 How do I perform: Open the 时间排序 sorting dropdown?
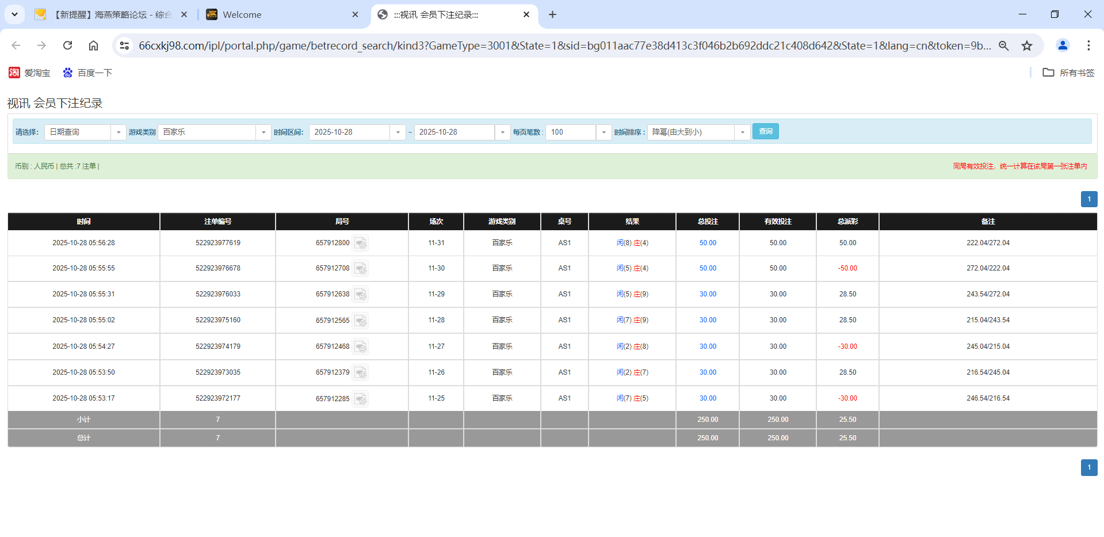coord(742,132)
